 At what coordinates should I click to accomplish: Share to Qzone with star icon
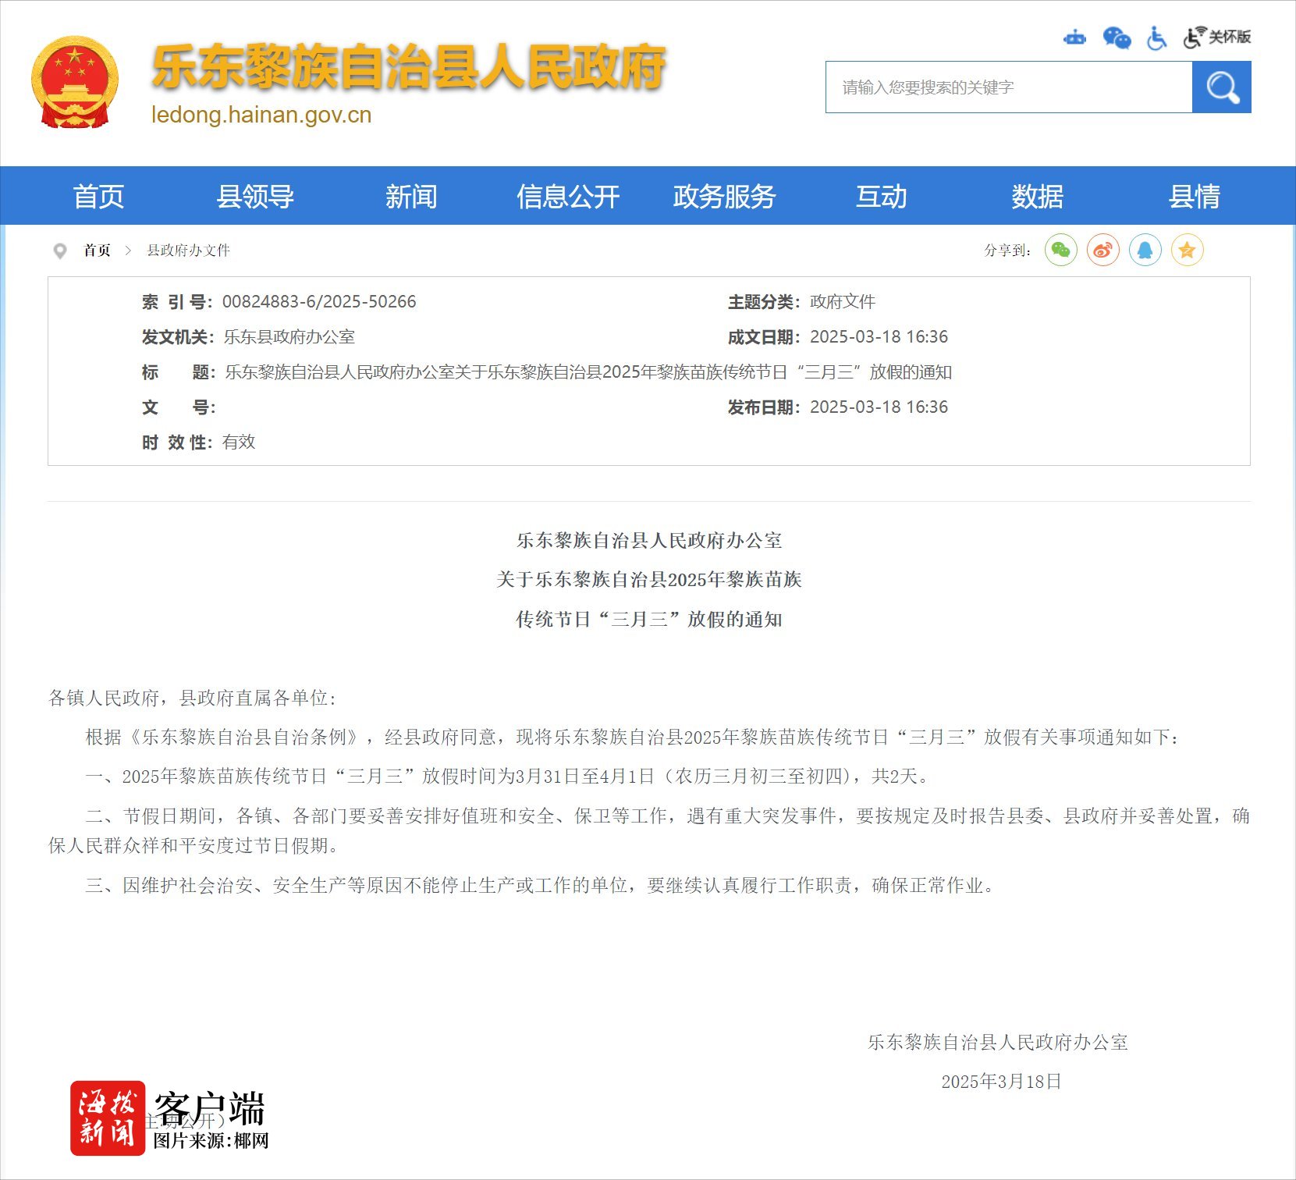pos(1187,251)
